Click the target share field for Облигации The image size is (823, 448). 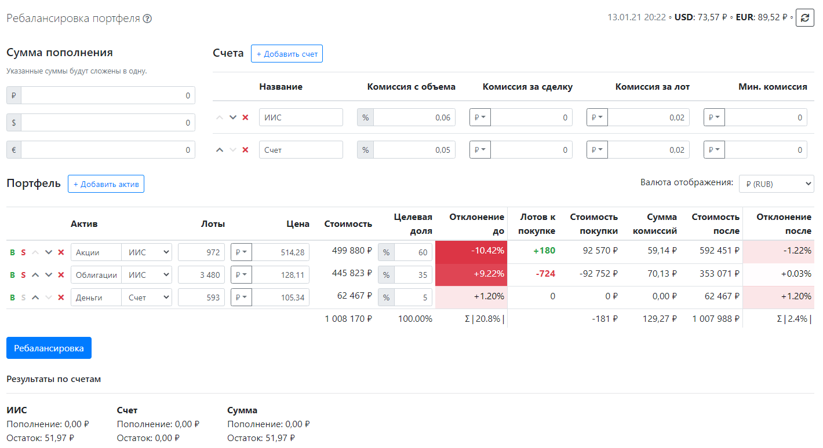point(413,275)
